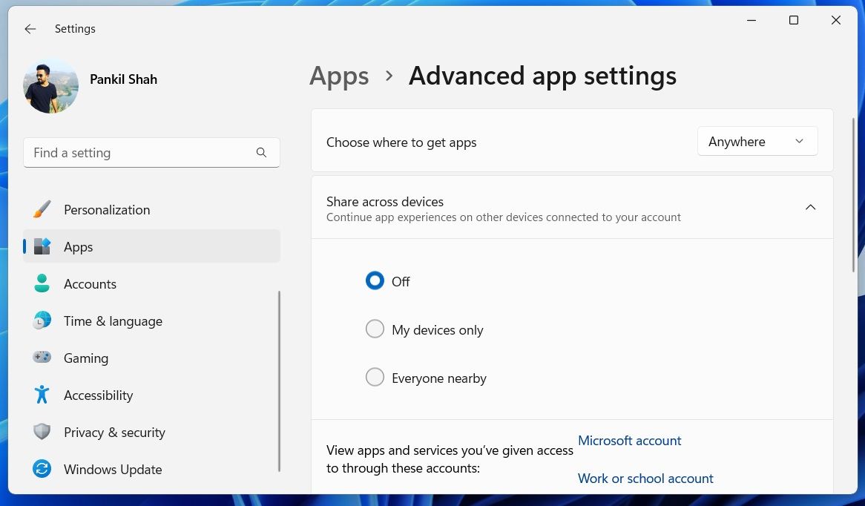The height and width of the screenshot is (506, 865).
Task: Open Personalization settings
Action: pos(151,210)
